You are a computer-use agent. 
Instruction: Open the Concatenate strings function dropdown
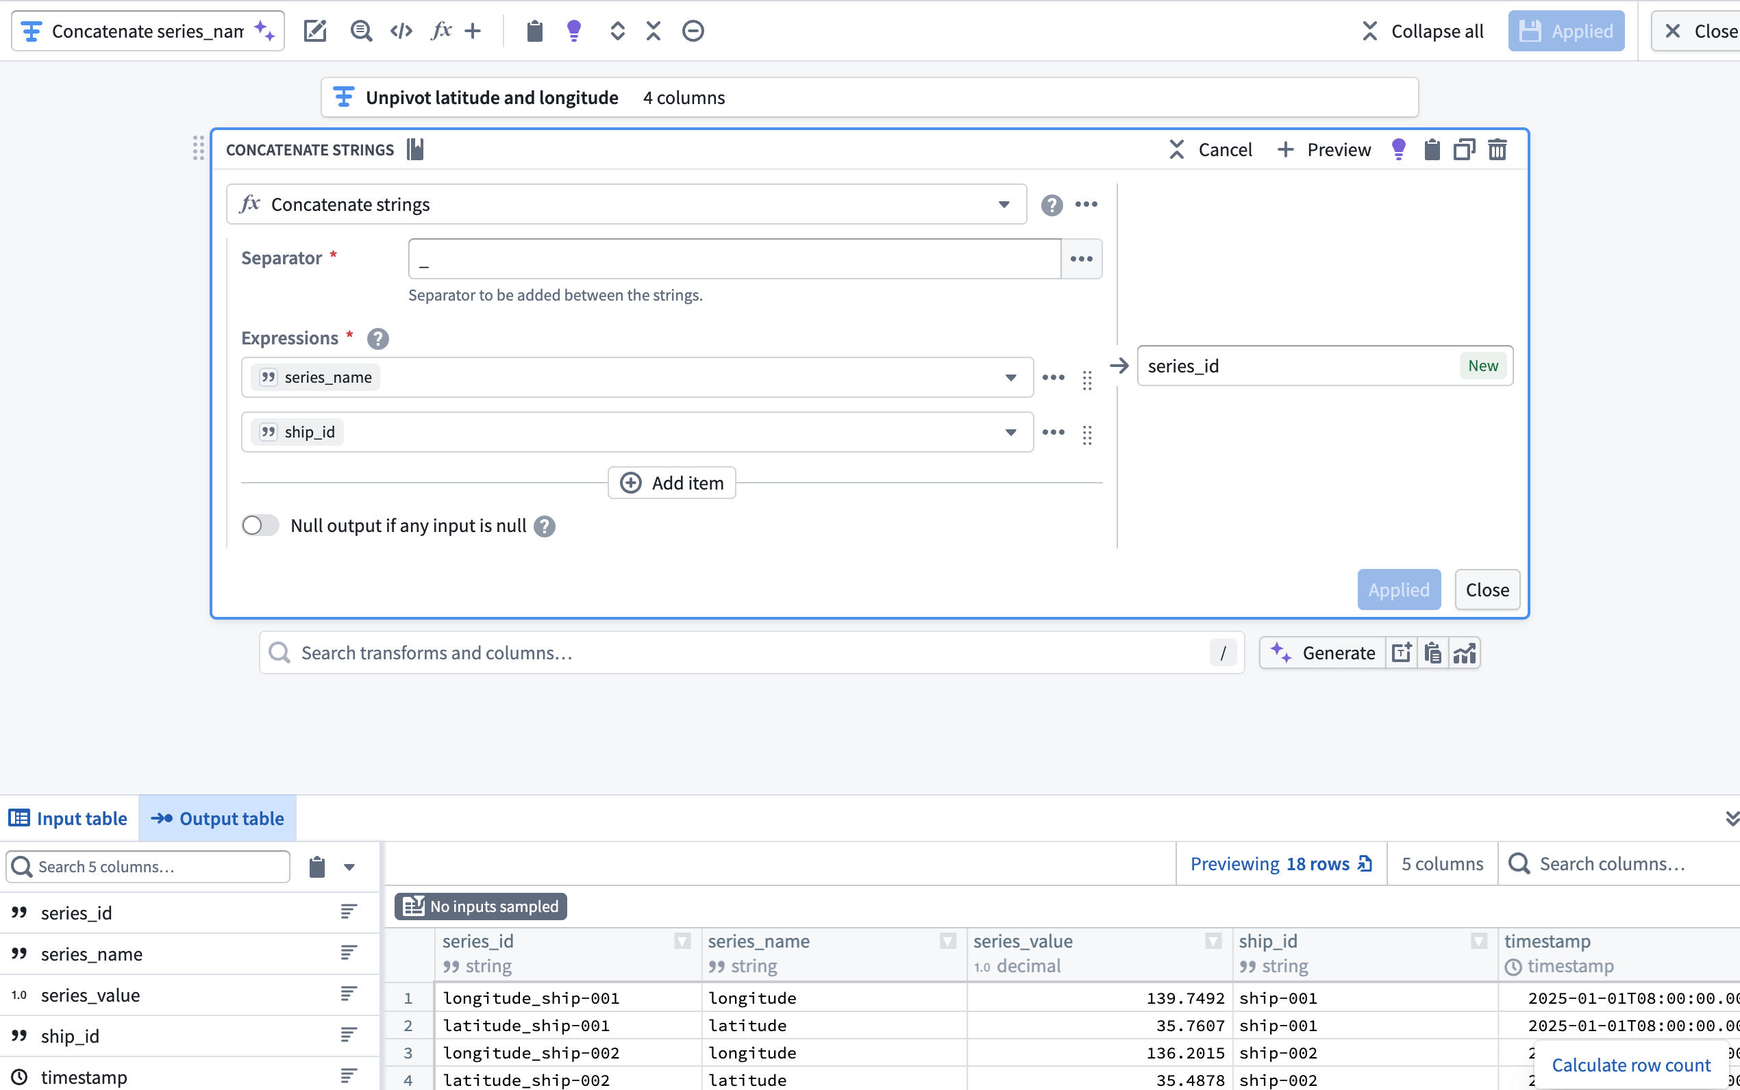1004,205
